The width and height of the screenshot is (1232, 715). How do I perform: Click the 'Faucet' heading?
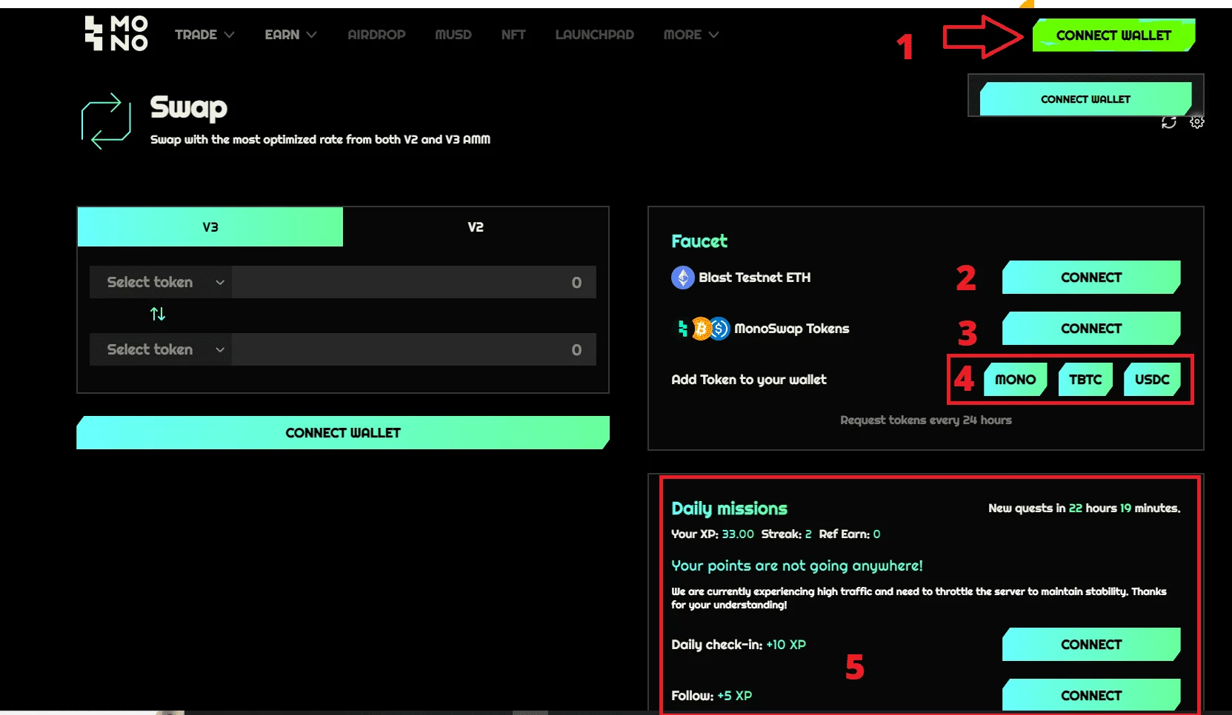coord(699,241)
